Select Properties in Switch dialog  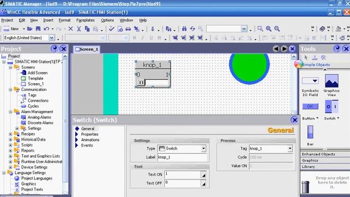90,134
